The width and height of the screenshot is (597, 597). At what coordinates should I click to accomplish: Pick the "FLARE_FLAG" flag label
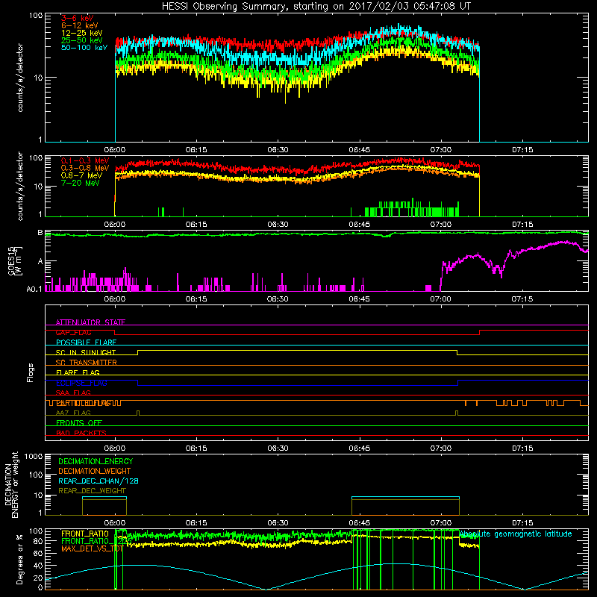(x=78, y=372)
